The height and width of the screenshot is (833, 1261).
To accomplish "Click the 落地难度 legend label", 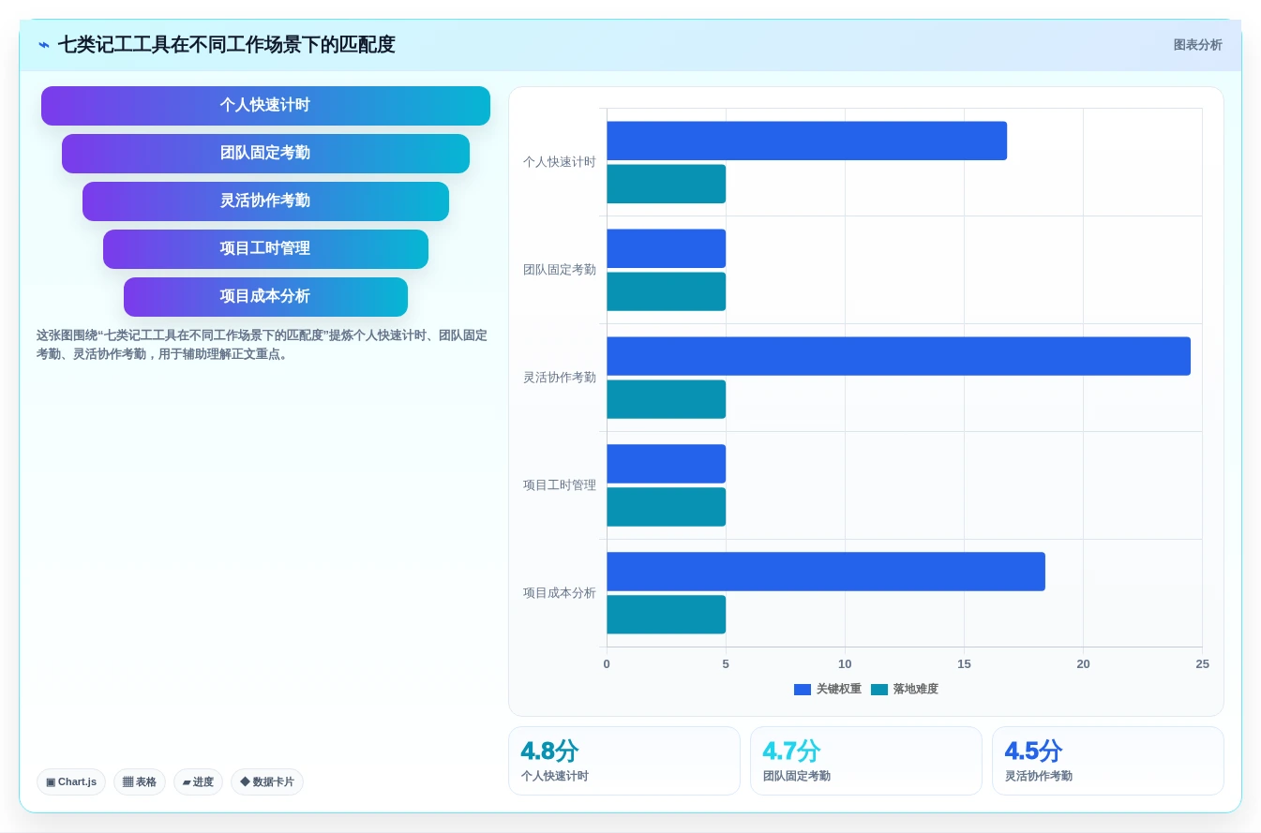I will pyautogui.click(x=915, y=690).
